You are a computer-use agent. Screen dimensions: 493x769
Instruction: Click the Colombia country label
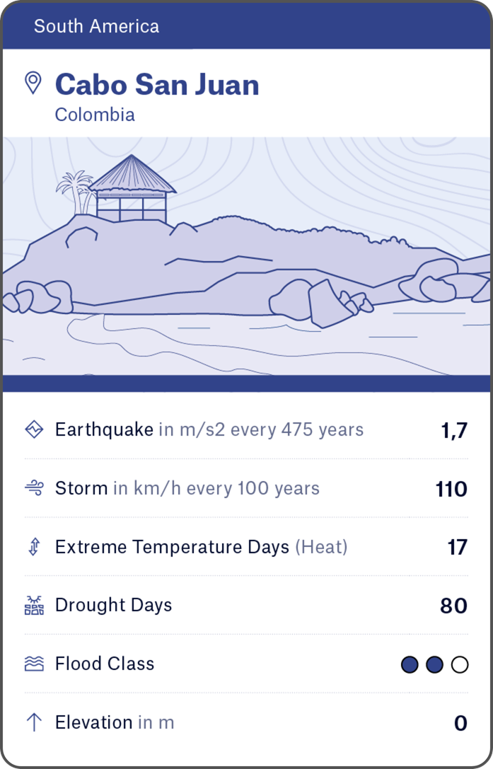(x=95, y=115)
